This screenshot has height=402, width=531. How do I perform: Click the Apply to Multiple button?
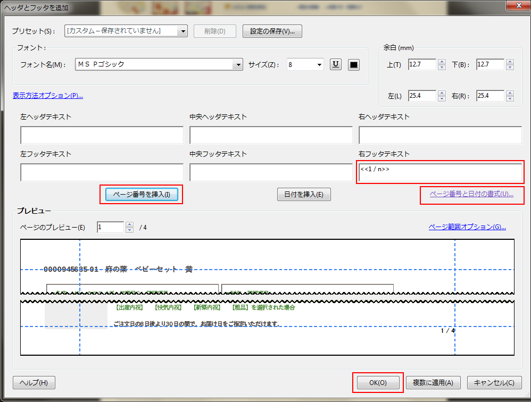433,382
